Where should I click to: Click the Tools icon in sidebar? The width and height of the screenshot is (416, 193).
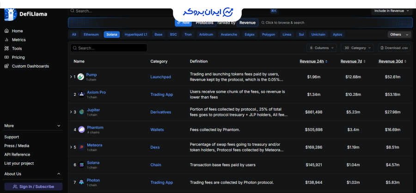pyautogui.click(x=6, y=49)
